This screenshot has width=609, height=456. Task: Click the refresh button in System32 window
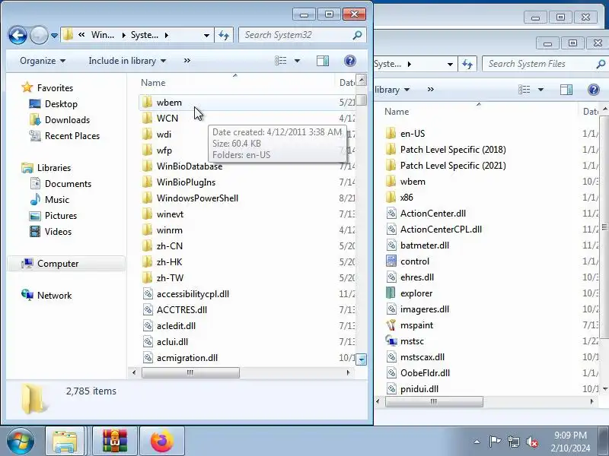coord(224,35)
